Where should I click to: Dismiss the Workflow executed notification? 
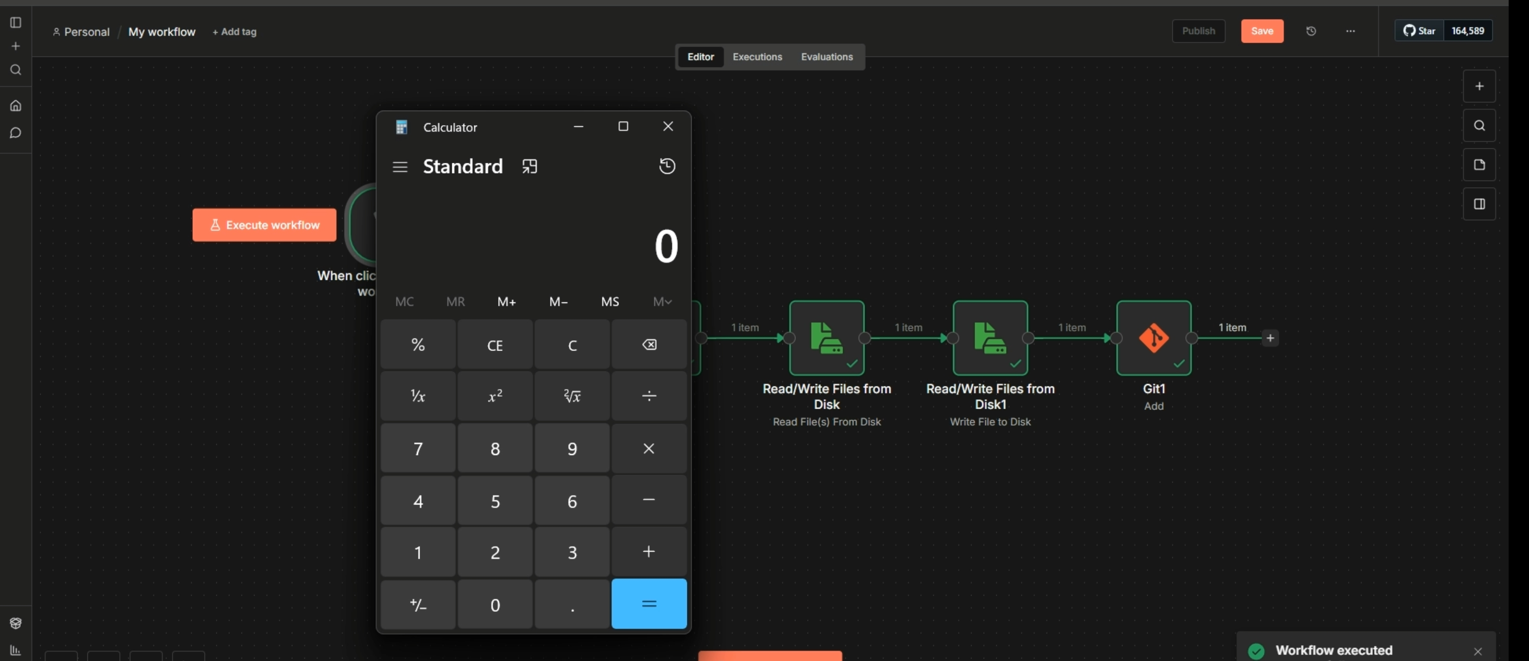tap(1477, 652)
